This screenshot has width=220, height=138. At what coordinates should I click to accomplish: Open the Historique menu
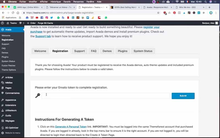[x=56, y=2]
